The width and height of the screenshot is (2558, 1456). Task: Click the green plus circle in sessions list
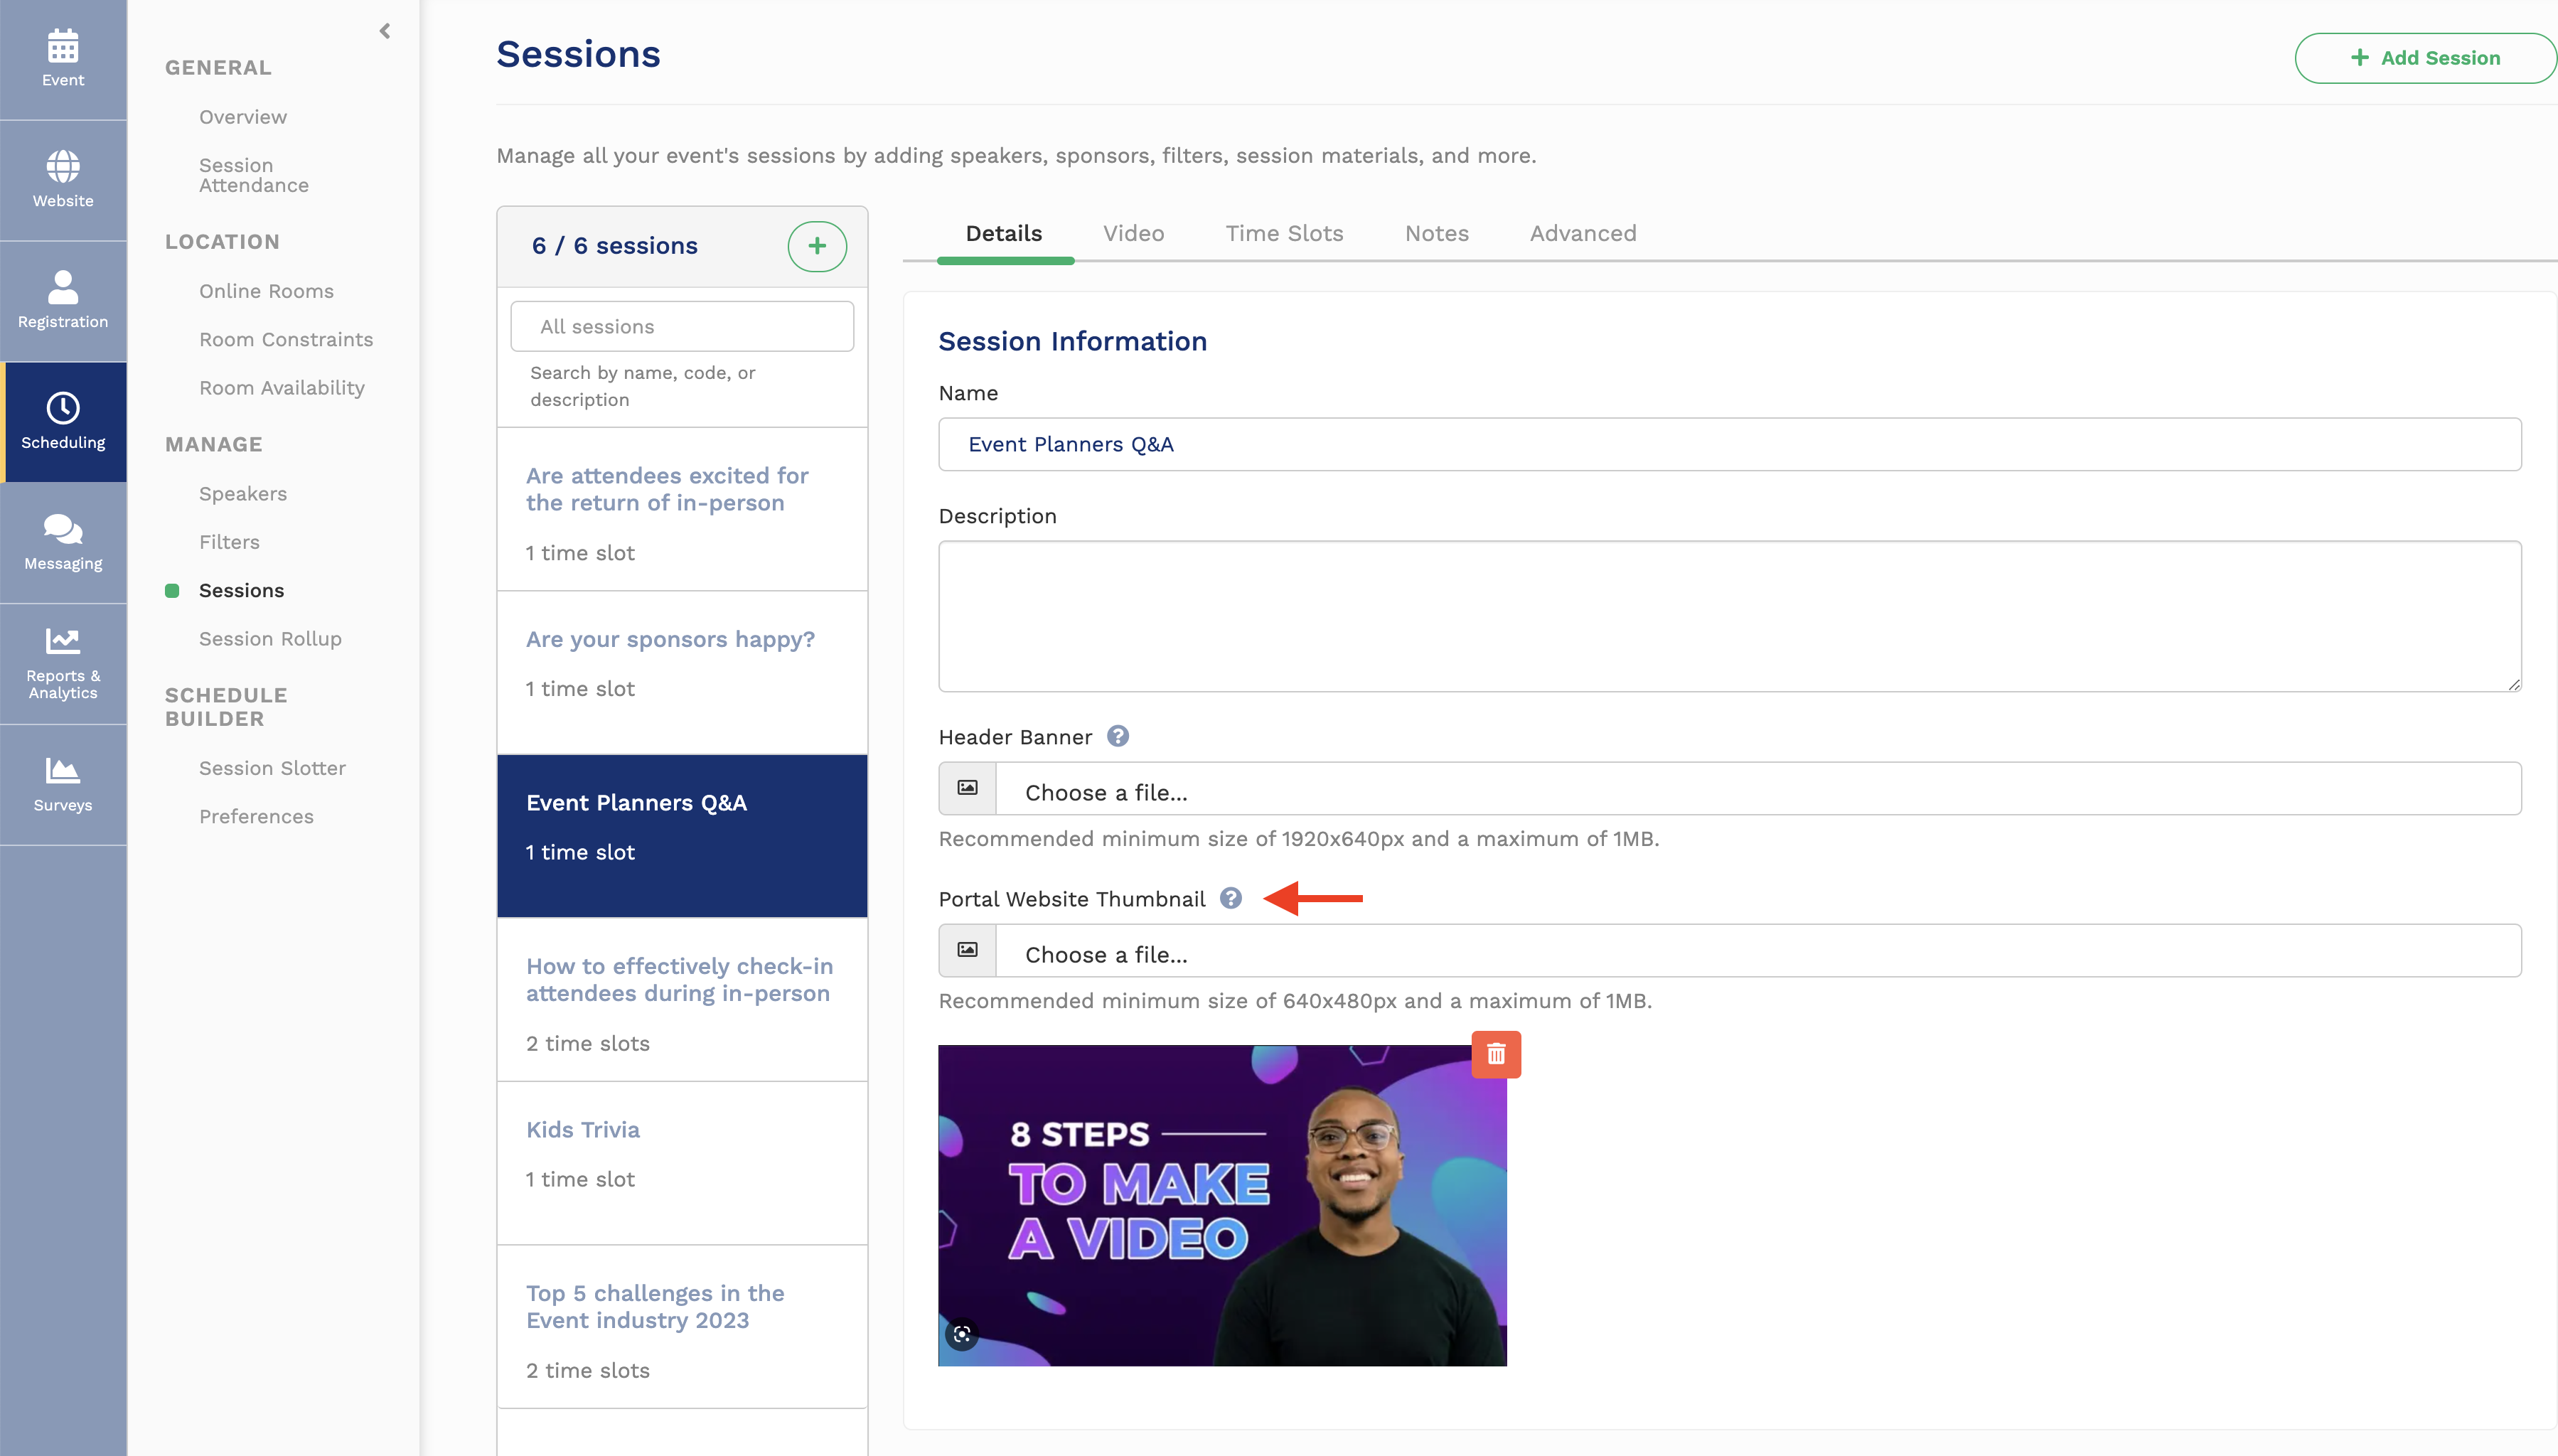tap(817, 246)
